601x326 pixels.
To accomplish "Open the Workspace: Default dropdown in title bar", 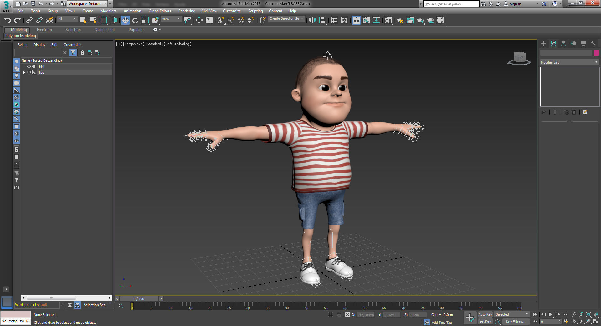I will [87, 4].
